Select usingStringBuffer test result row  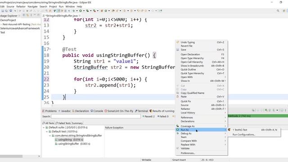pyautogui.click(x=72, y=144)
